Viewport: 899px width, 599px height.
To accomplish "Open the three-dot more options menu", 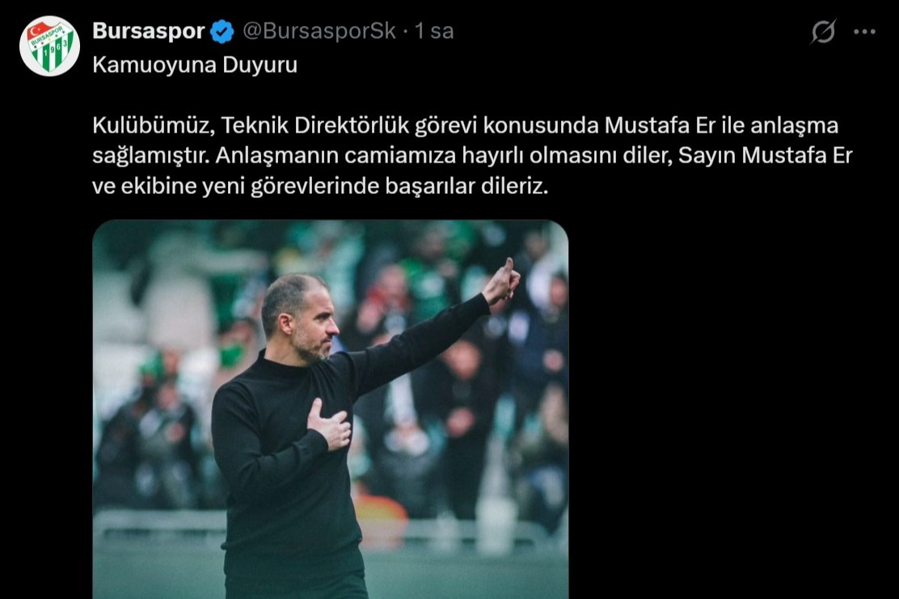I will (864, 32).
